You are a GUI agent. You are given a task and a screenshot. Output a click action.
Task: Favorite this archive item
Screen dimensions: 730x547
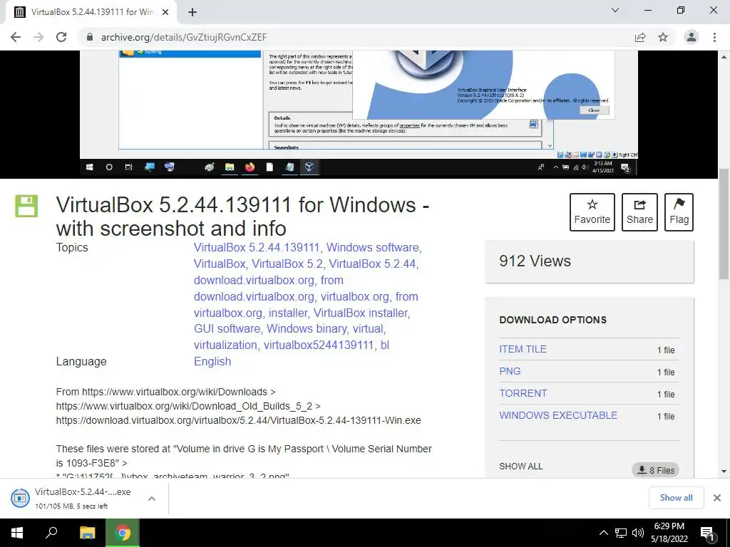tap(592, 212)
